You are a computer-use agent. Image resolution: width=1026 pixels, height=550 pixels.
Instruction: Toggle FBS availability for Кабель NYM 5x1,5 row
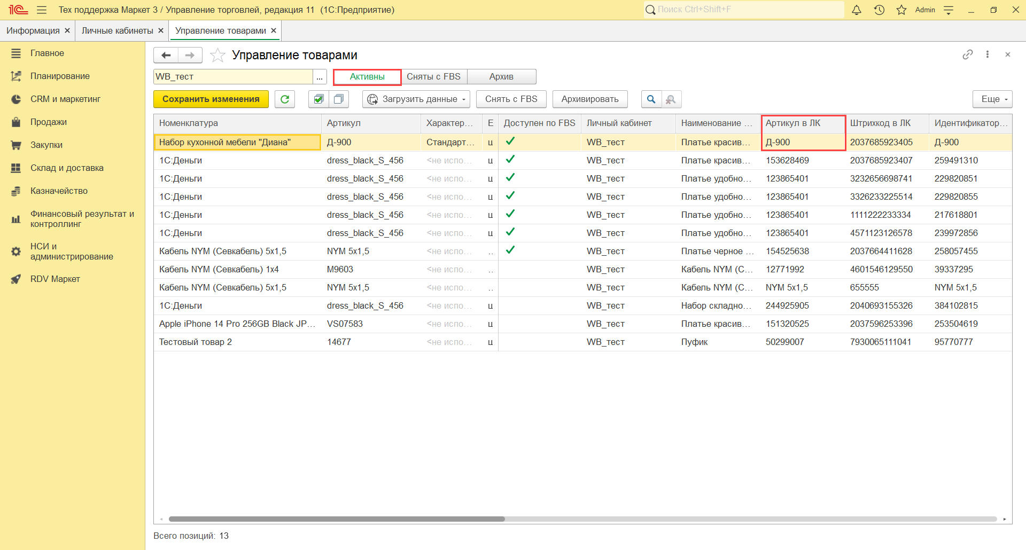[510, 250]
